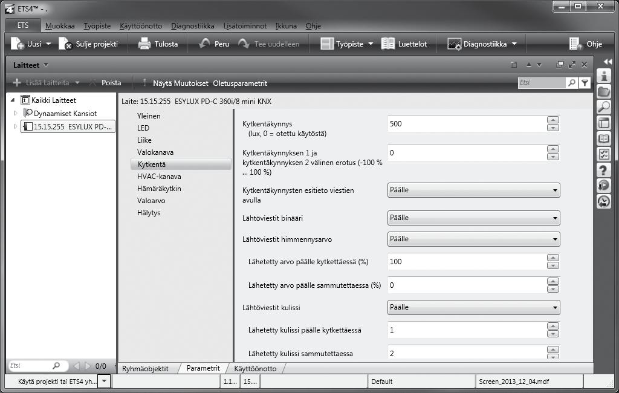The image size is (619, 393).
Task: Click the Peru undo arrow
Action: click(204, 44)
